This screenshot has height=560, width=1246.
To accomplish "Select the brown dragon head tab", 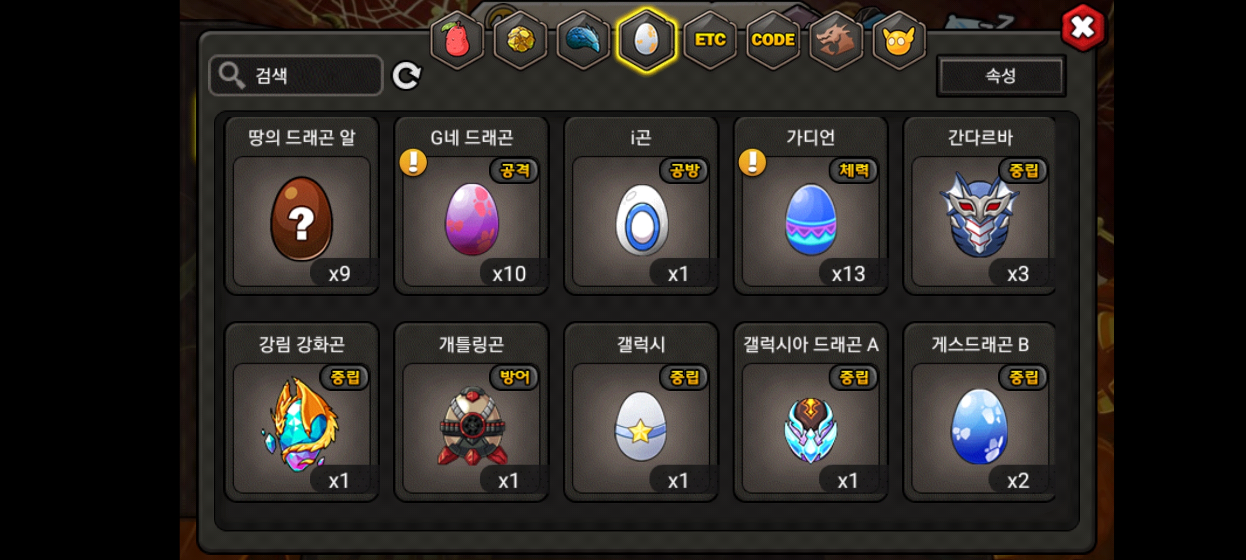I will (x=836, y=40).
